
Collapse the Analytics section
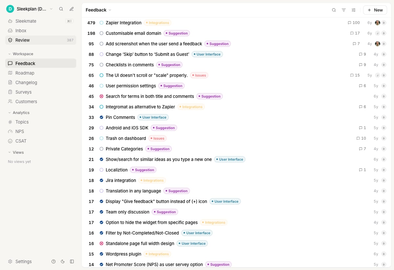(x=19, y=113)
